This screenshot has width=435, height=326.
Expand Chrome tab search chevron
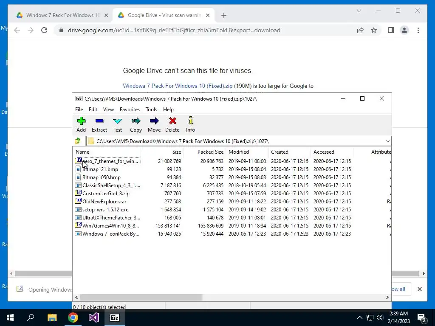(x=359, y=11)
